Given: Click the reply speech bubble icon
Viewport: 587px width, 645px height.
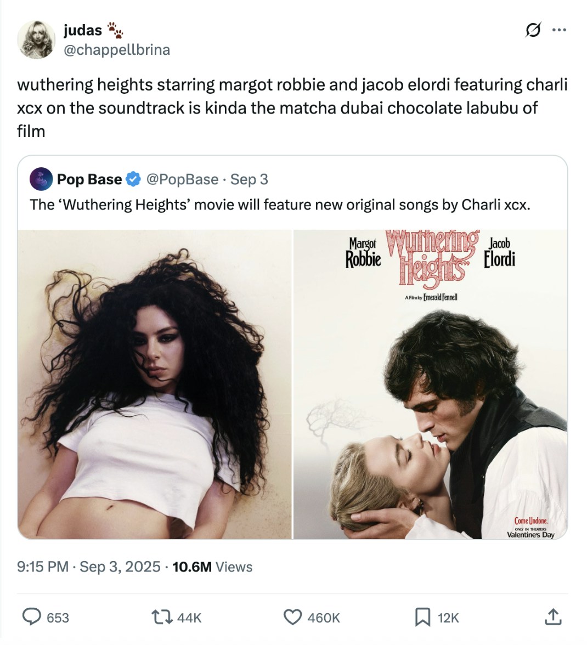Looking at the screenshot, I should coord(32,617).
